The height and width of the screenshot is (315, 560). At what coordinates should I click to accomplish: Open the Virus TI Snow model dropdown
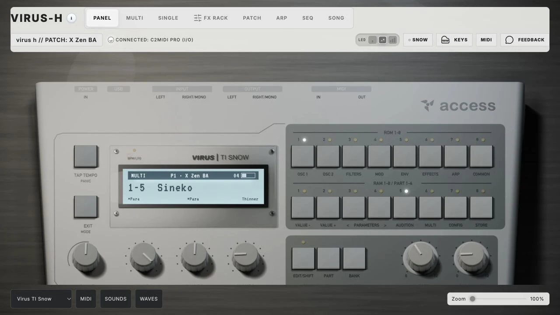41,299
